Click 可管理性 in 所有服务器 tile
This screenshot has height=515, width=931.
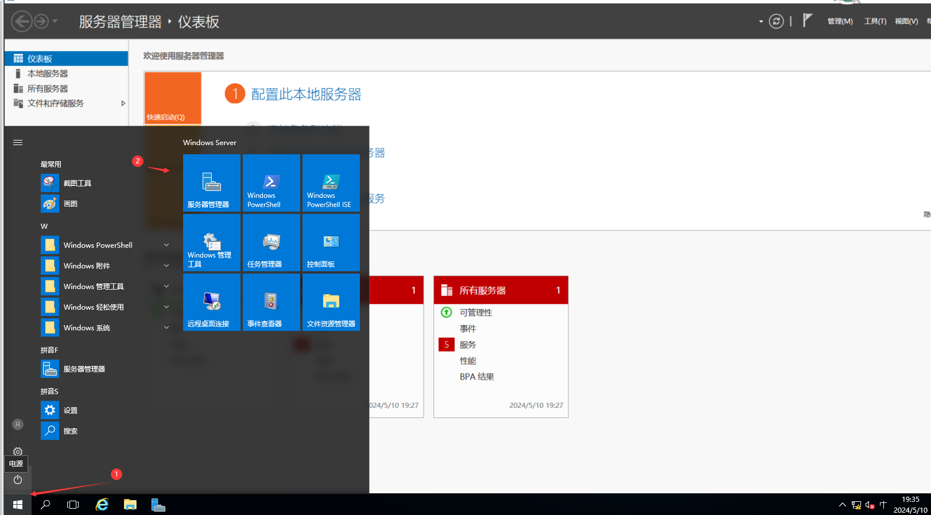(x=476, y=313)
